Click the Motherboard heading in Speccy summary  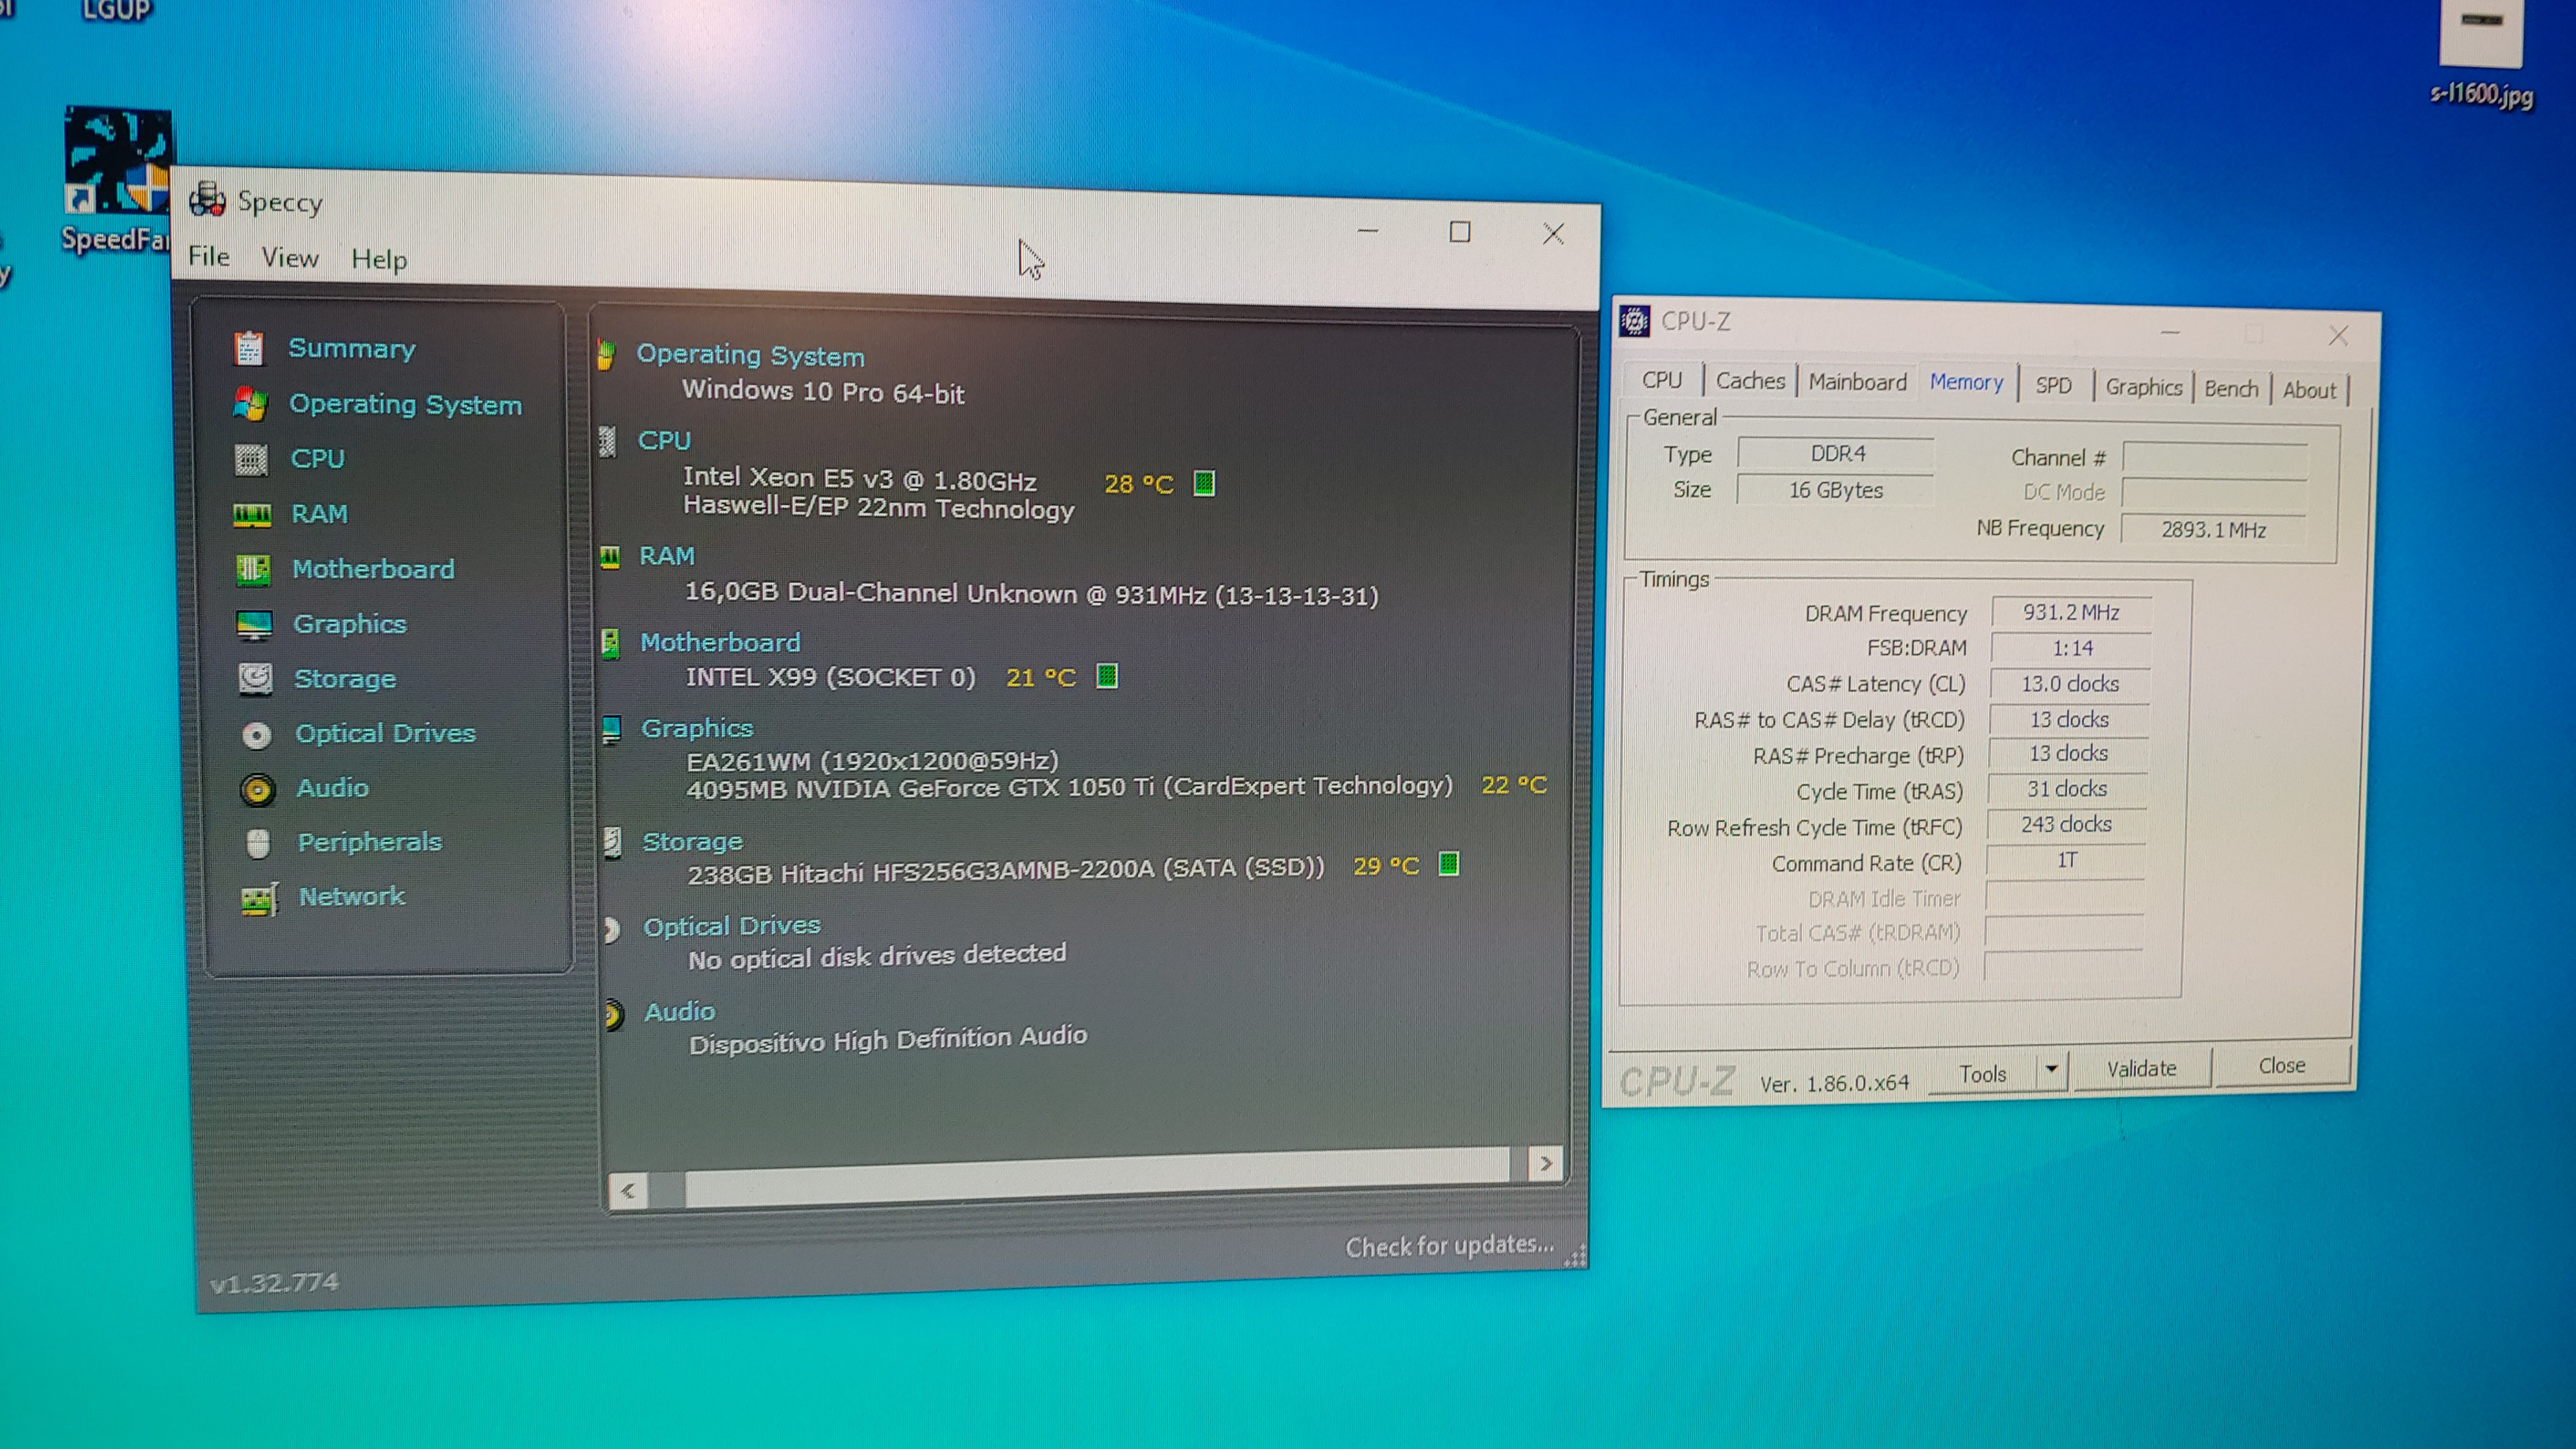pos(720,642)
